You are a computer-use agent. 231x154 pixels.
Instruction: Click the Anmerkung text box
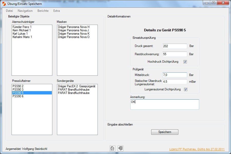coord(165,104)
